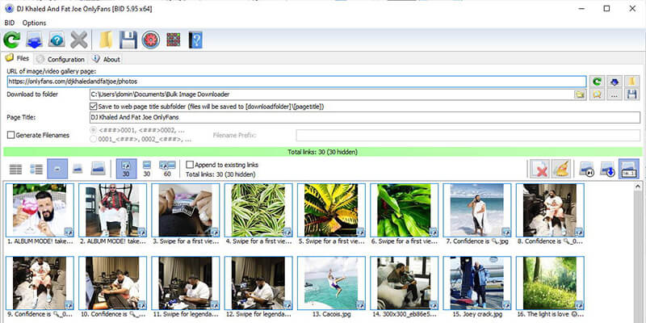
Task: Uncheck Save to web page title subfolder
Action: (93, 107)
